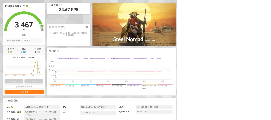The height and width of the screenshot is (120, 271).
Task: Click the same-hardware results caption above distribution chart
Action: tap(24, 57)
